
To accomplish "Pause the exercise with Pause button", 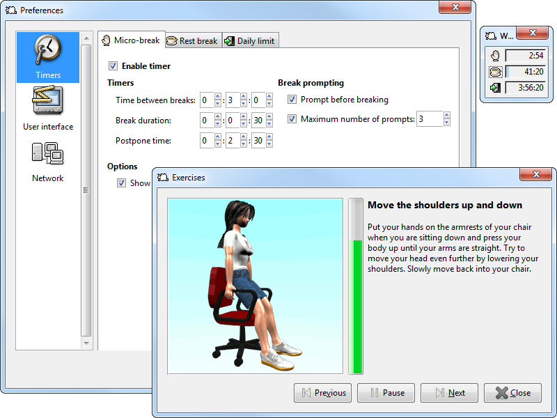I will (386, 393).
